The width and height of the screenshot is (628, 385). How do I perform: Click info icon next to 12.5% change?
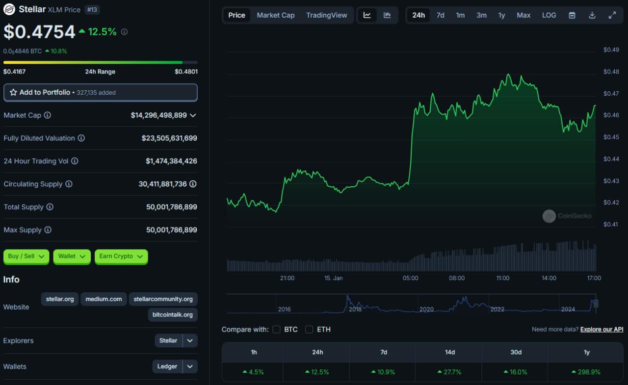coord(124,32)
